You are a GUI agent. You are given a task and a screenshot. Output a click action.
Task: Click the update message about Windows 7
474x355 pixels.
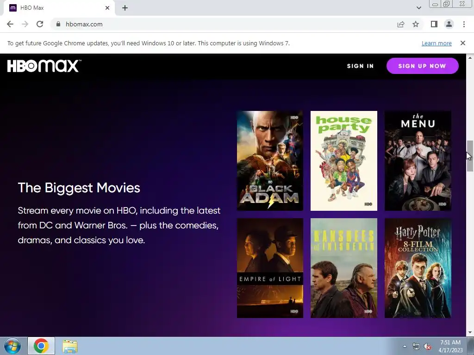[149, 43]
